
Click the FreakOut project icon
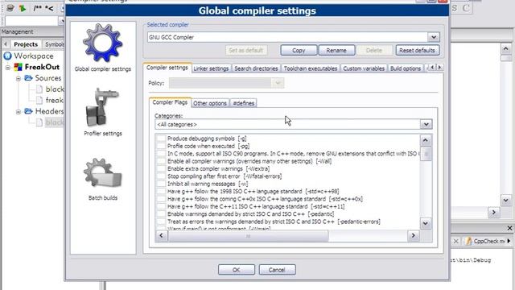[18, 67]
